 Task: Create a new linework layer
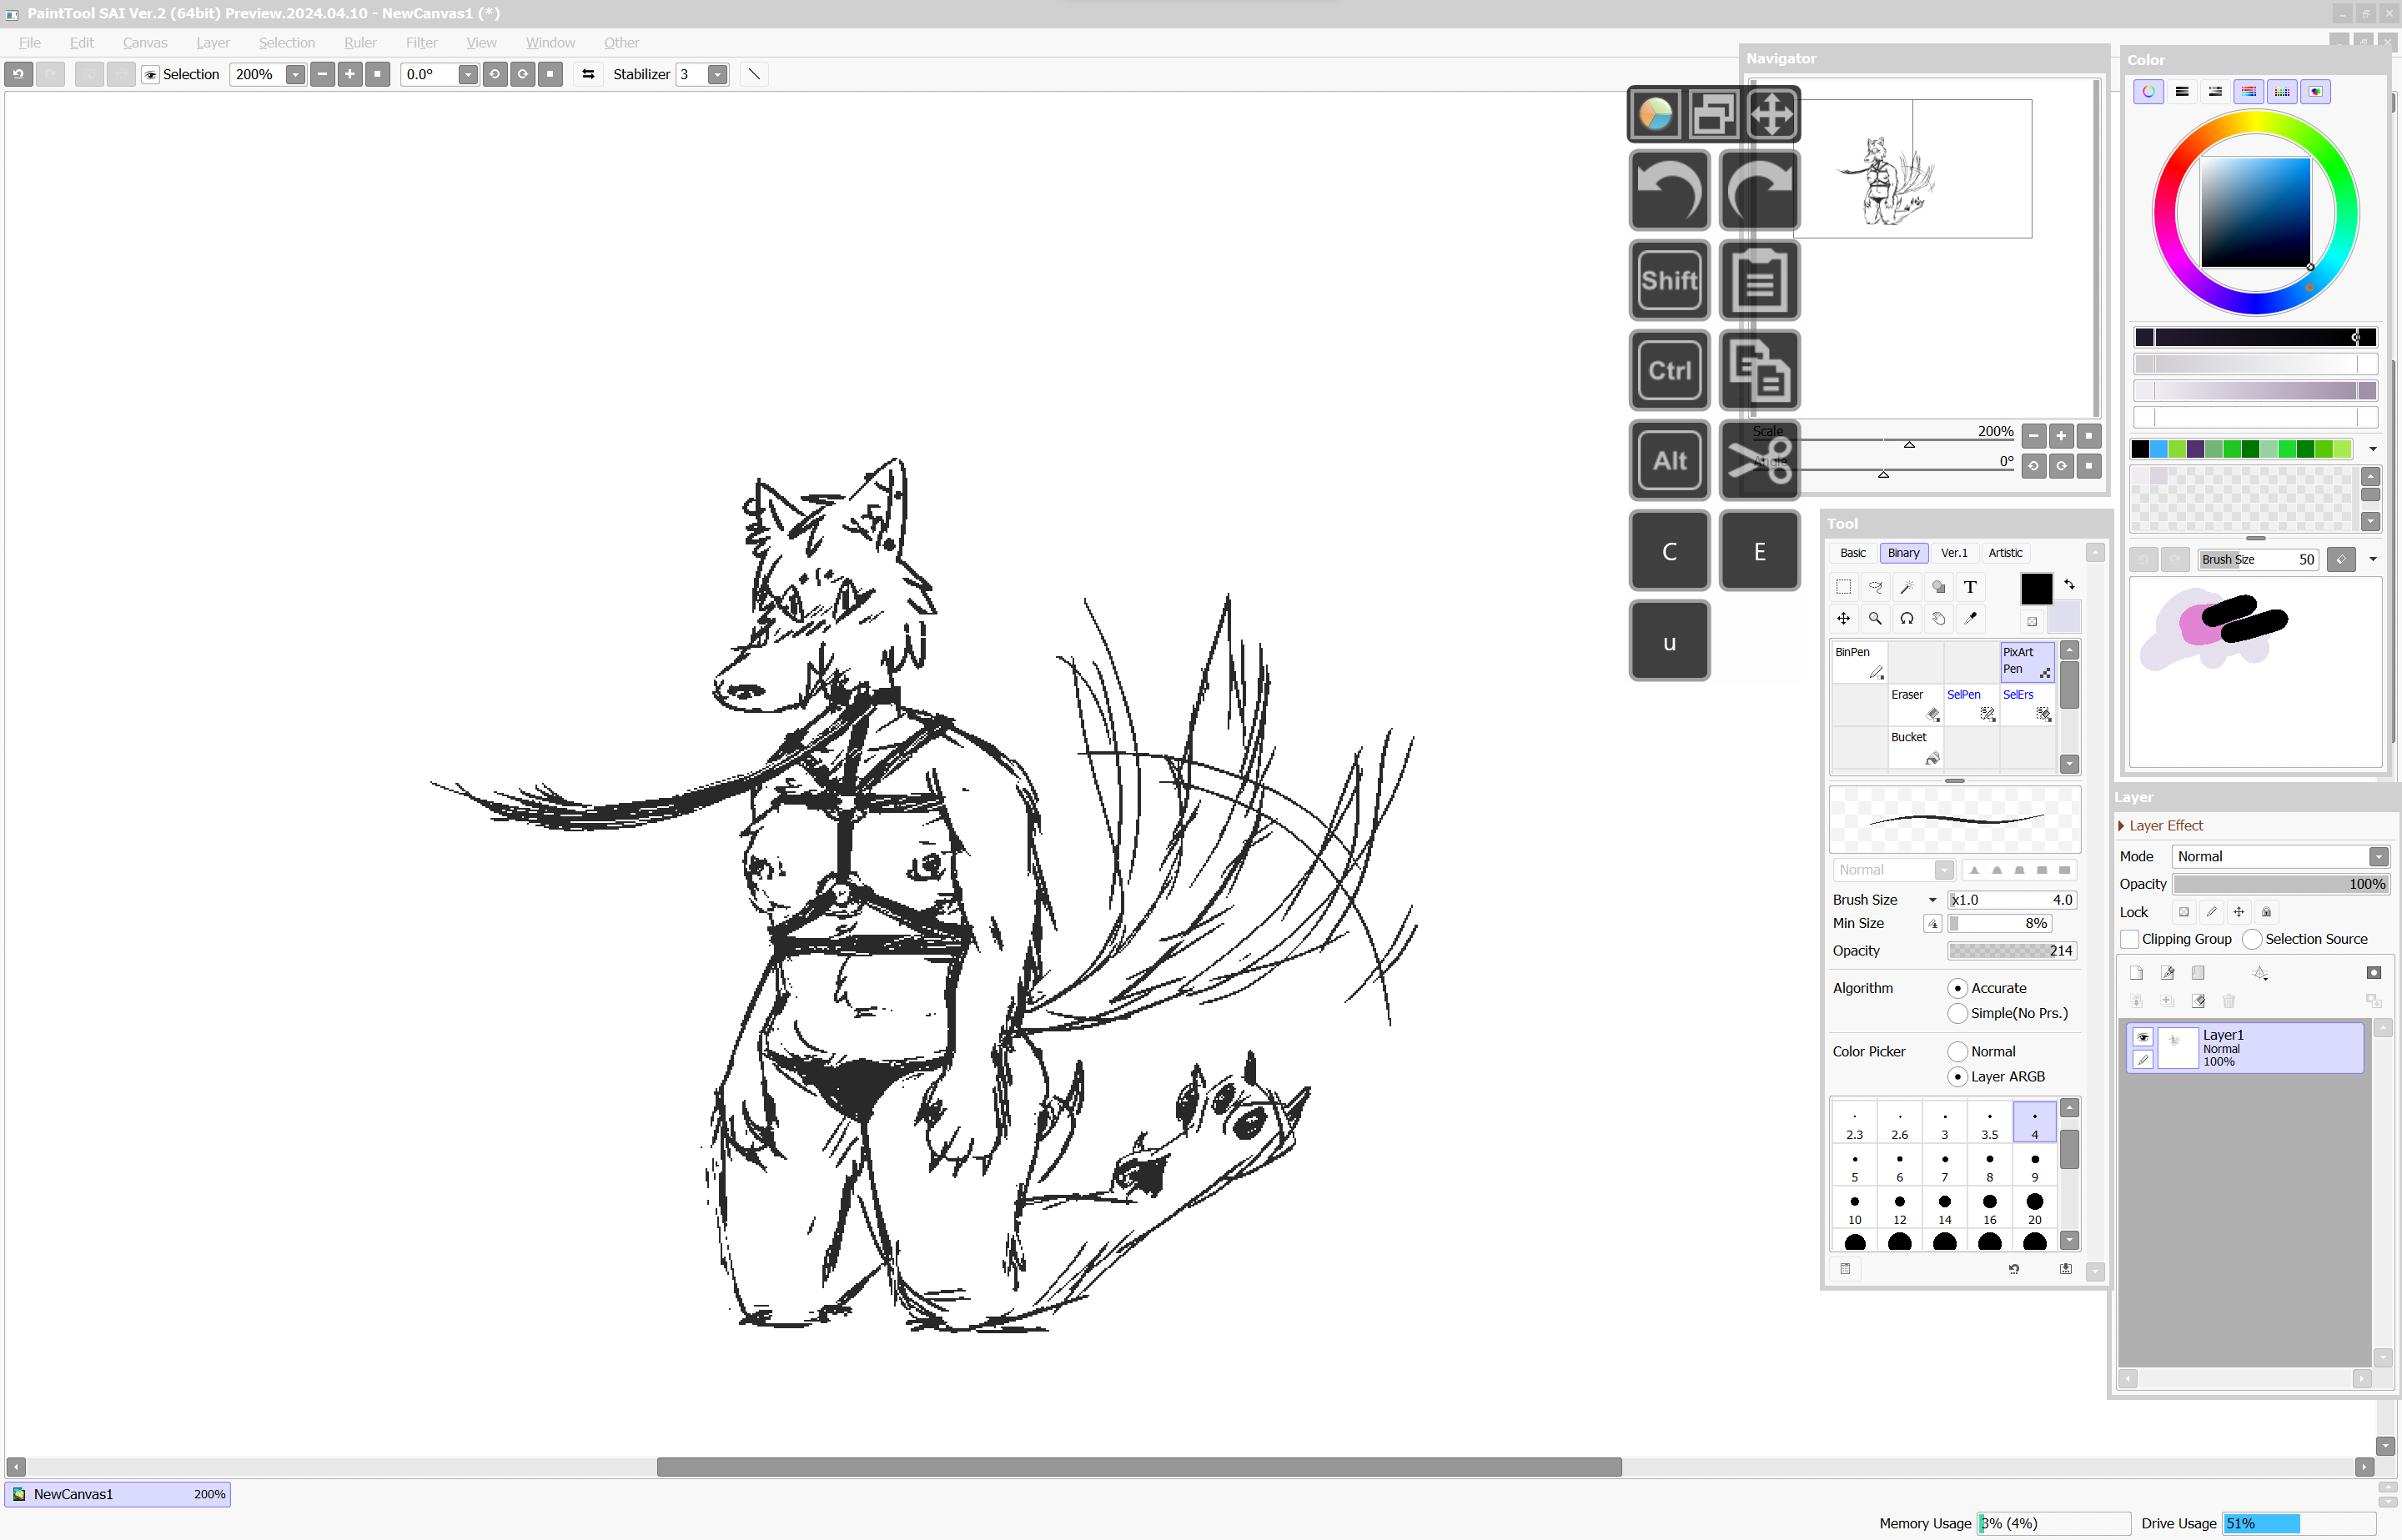pos(2167,973)
